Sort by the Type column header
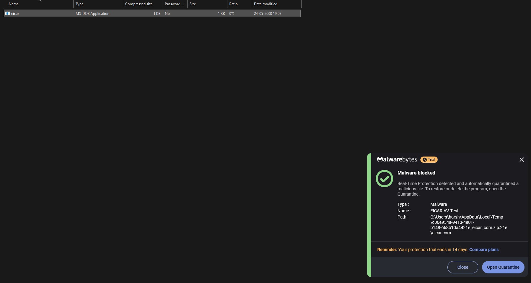The width and height of the screenshot is (531, 283). pos(98,4)
